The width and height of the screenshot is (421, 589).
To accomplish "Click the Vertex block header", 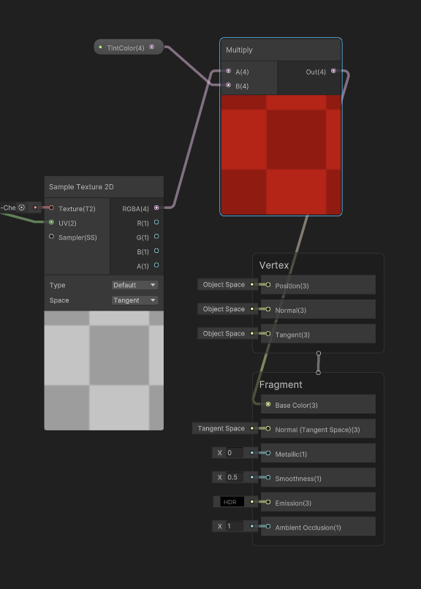I will [274, 265].
